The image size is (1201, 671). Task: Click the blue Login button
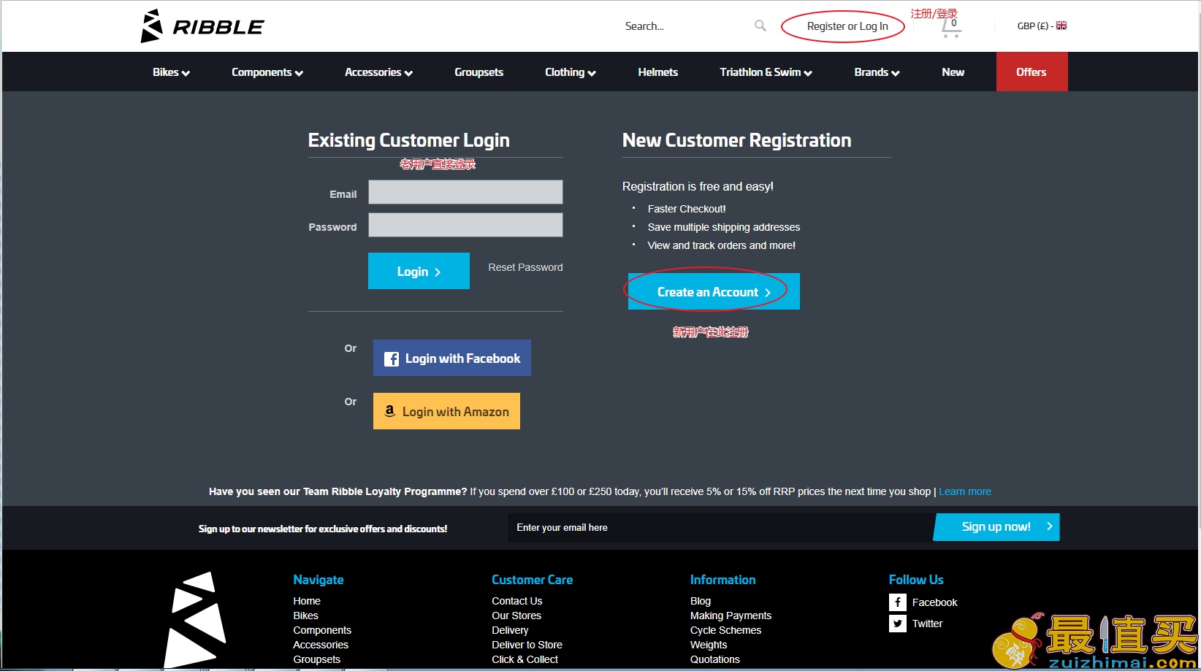(419, 271)
